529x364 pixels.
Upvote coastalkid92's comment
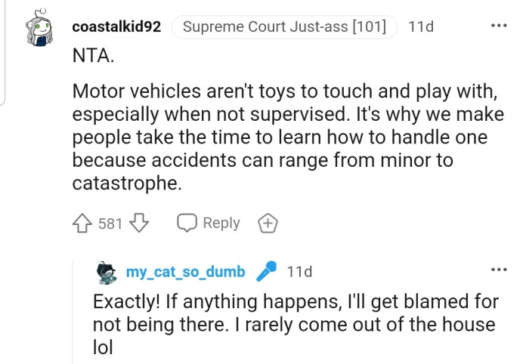[x=82, y=224]
